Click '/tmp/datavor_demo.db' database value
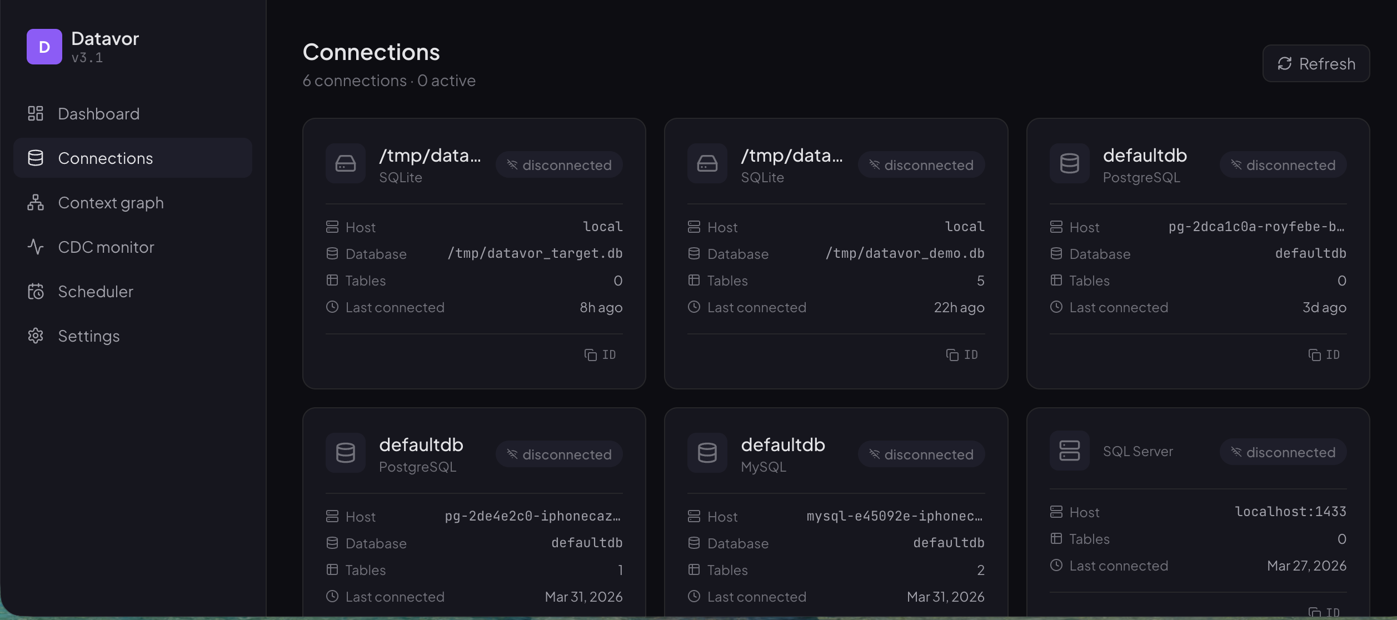This screenshot has height=620, width=1397. [905, 253]
